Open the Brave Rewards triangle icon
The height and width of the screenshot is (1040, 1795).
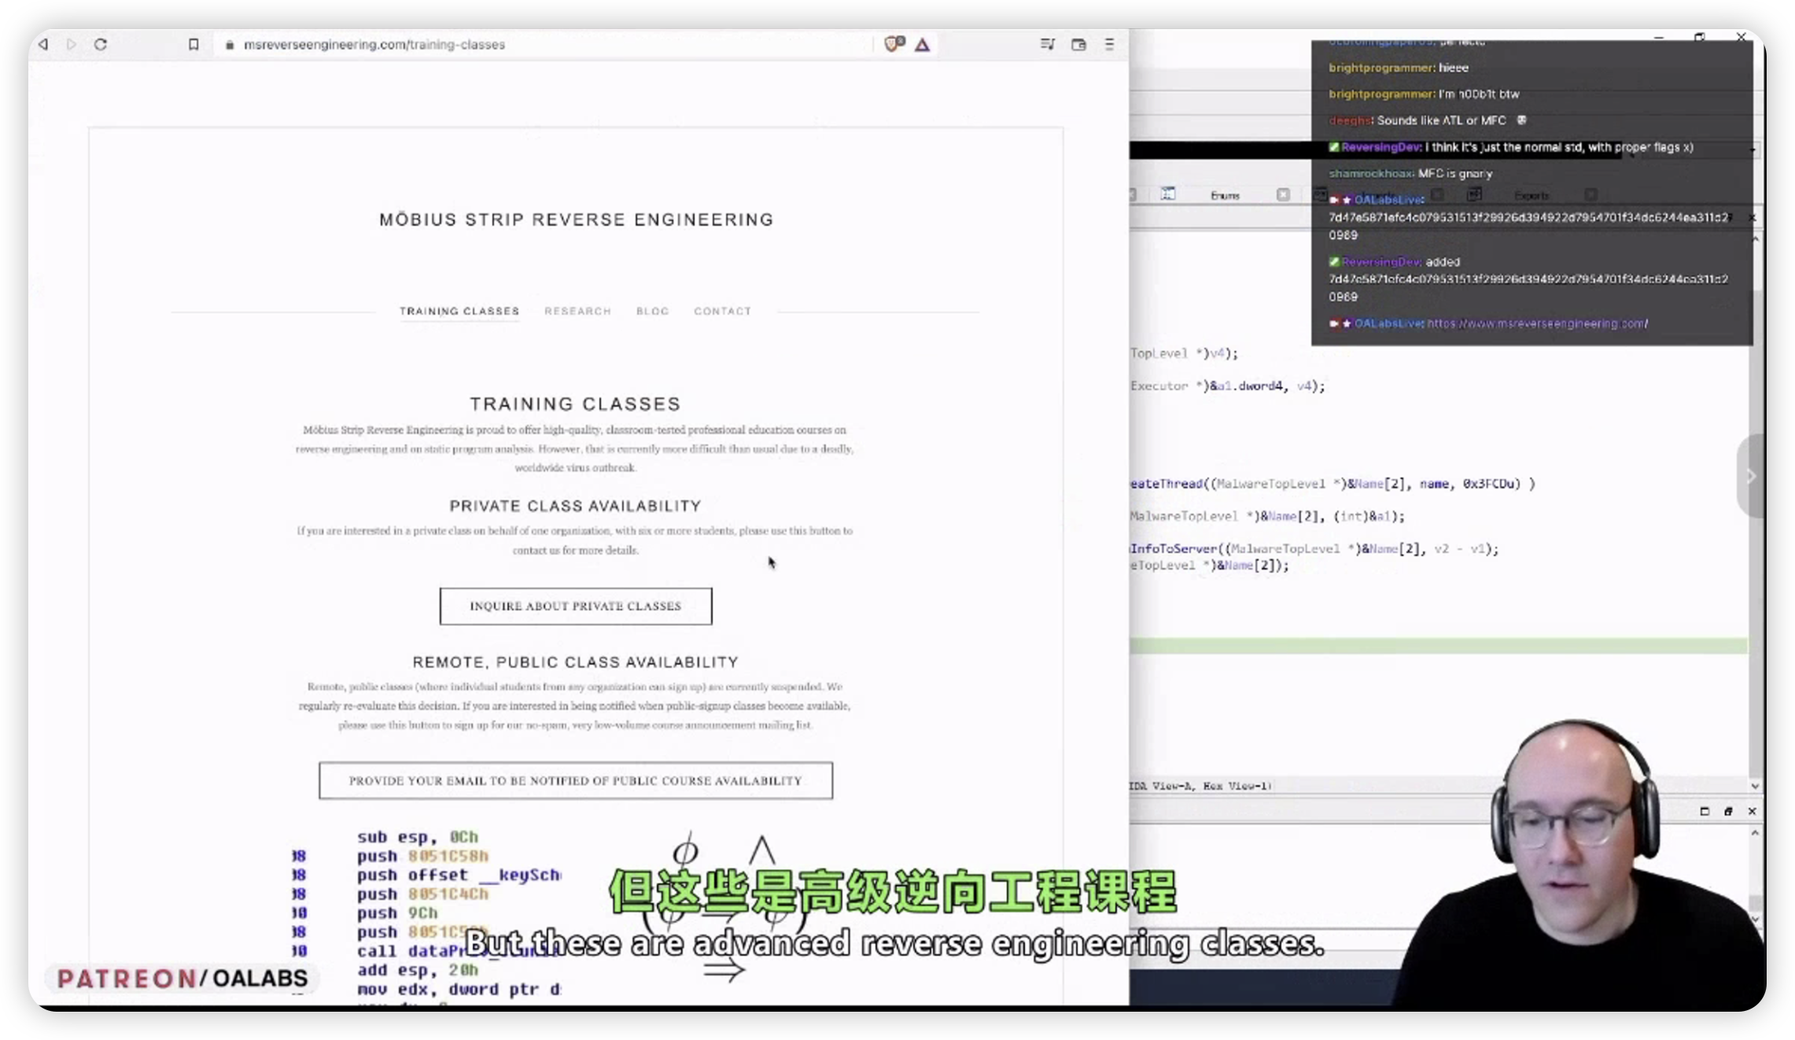coord(923,45)
